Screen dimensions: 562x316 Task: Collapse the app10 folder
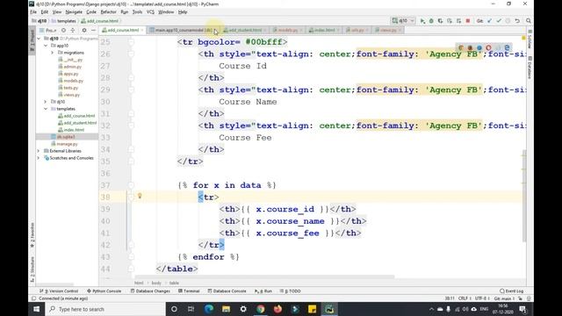point(46,46)
